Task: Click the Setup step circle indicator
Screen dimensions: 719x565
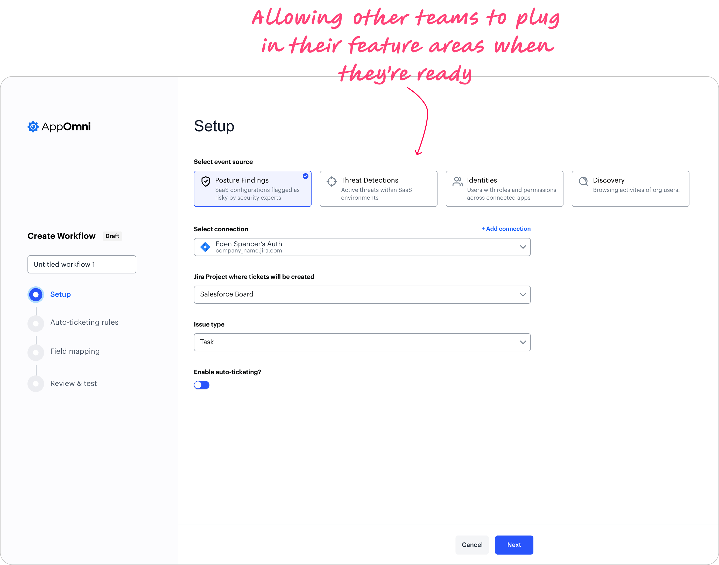Action: (x=36, y=294)
